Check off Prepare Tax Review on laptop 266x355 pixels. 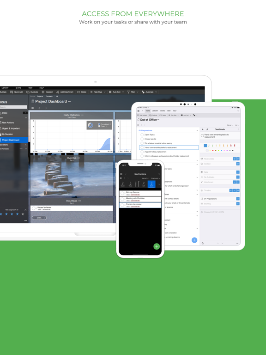[x=33, y=208]
